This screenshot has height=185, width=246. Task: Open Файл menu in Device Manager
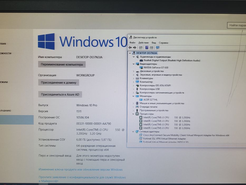coord(132,43)
